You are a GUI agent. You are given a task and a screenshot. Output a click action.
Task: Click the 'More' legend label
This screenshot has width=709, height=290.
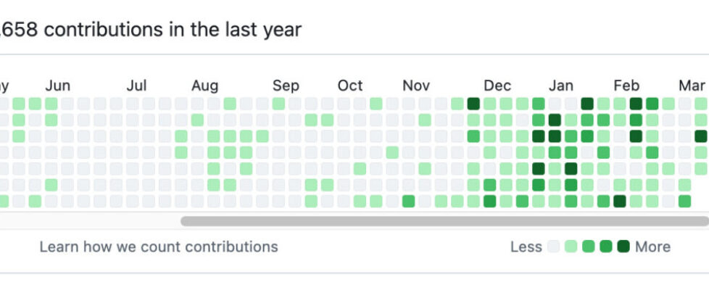point(652,247)
